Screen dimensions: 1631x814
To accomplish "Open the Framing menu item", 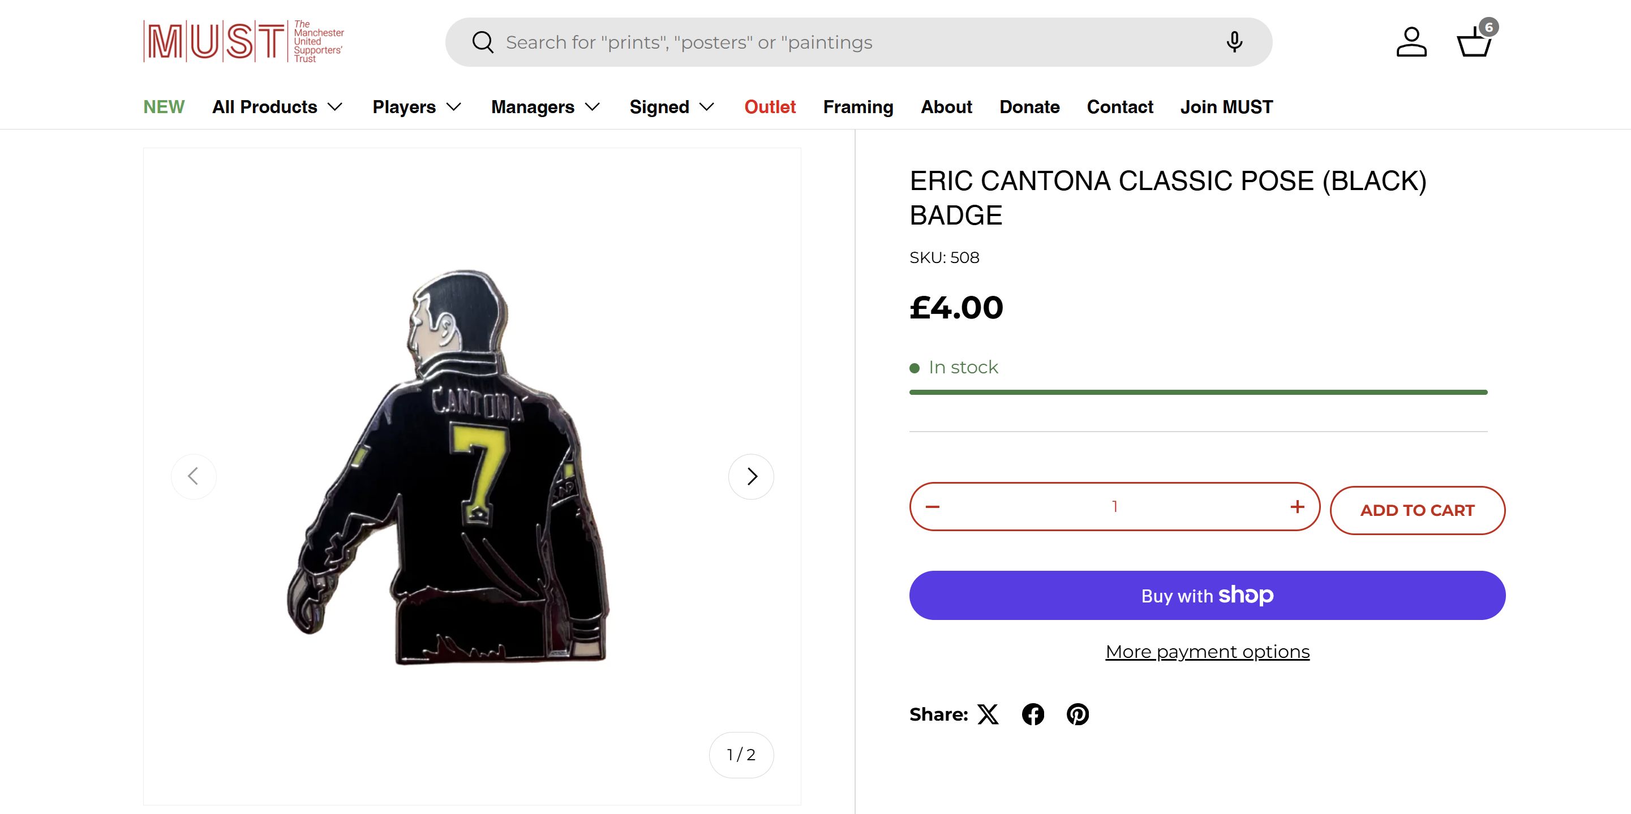I will [x=858, y=107].
